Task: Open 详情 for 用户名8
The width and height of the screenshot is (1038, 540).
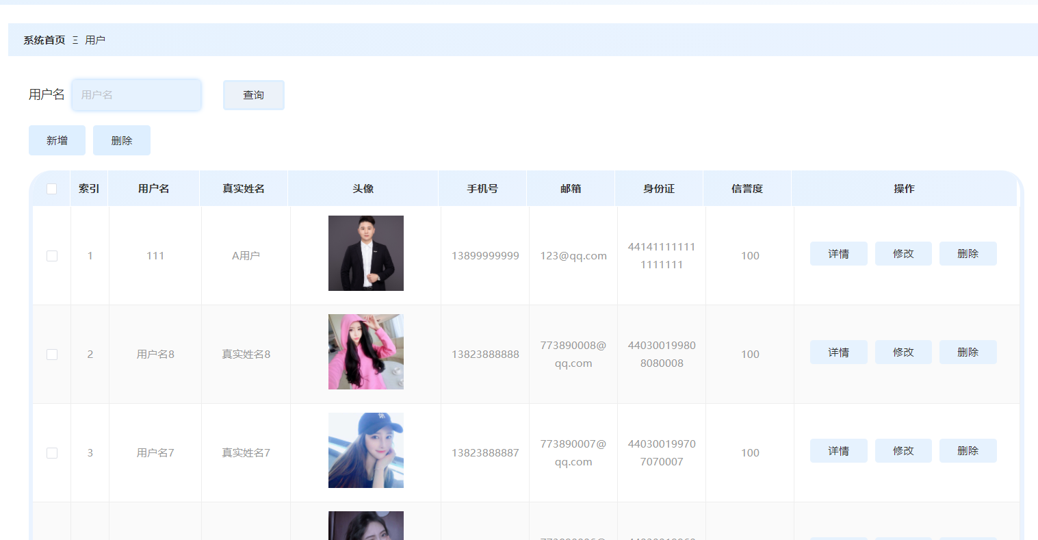Action: [x=839, y=352]
